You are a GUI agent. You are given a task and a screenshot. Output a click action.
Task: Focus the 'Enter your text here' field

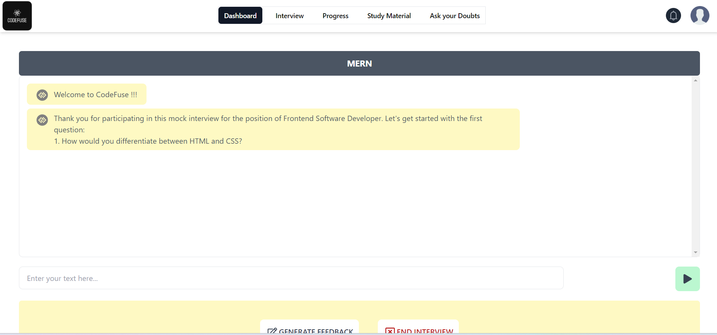[x=291, y=278]
